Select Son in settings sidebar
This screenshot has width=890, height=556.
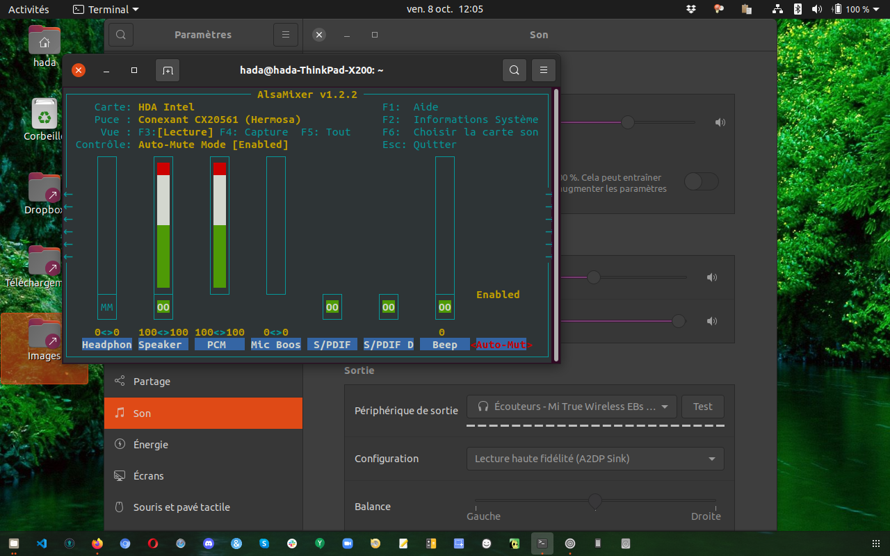coord(203,413)
